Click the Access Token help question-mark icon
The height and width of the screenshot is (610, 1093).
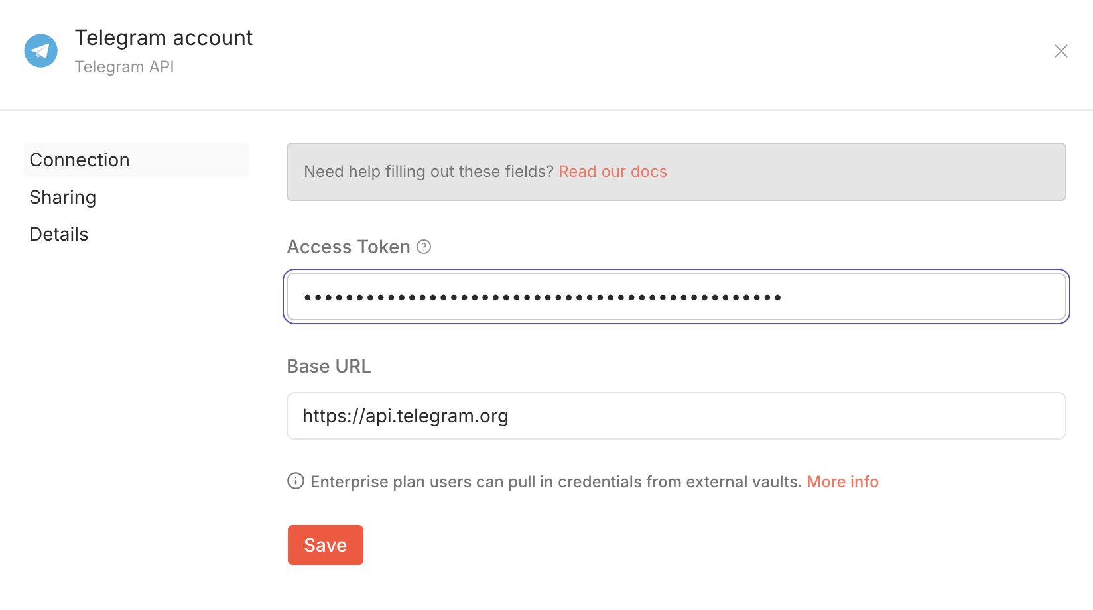[424, 247]
